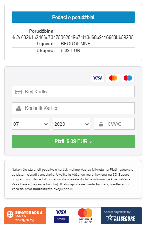Click the Maestro card logo icon
This screenshot has height=228, width=147.
pyautogui.click(x=128, y=78)
